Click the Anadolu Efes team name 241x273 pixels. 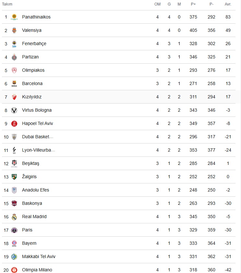click(35, 190)
